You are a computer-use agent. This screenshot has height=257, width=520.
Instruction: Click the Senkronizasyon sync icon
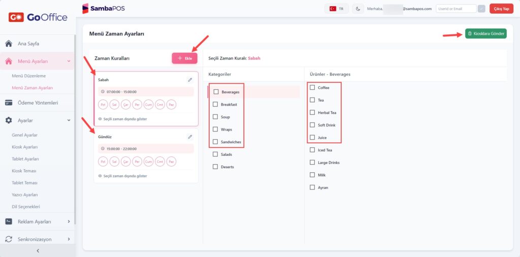[9, 239]
